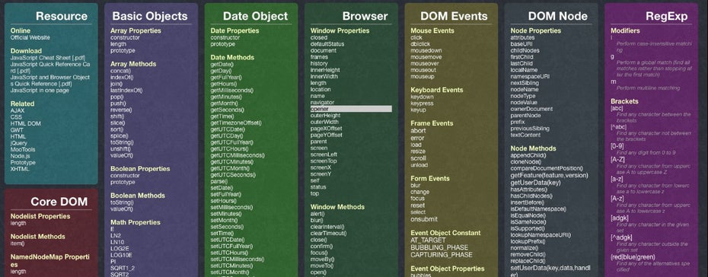The image size is (708, 277).
Task: Click keypress keyboard event
Action: point(422,103)
